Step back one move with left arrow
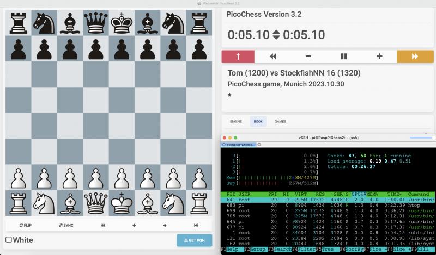436x255 pixels. coord(134,225)
